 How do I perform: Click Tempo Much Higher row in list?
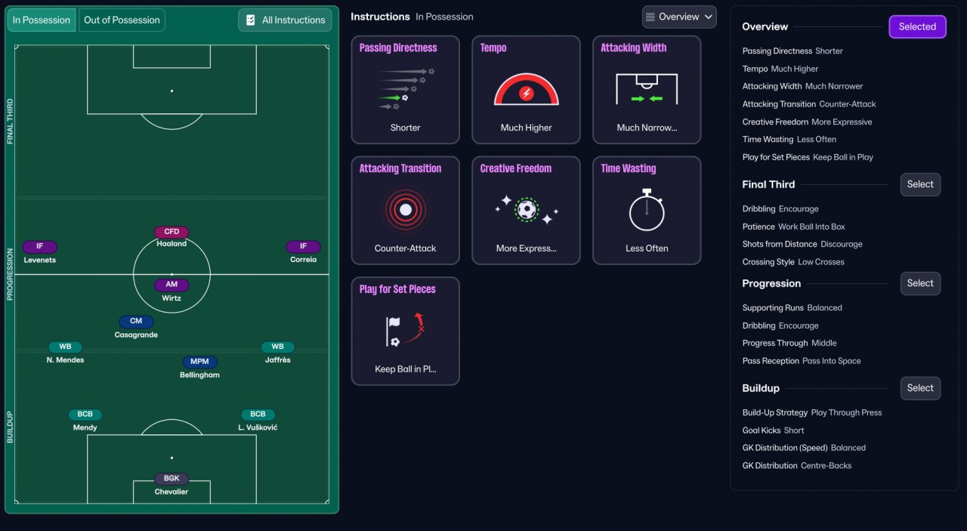(x=780, y=69)
